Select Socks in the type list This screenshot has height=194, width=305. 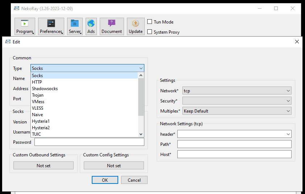click(85, 76)
